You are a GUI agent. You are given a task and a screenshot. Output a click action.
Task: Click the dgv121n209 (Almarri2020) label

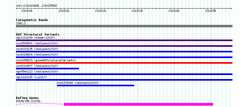click(36, 38)
